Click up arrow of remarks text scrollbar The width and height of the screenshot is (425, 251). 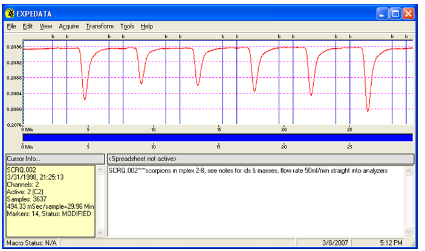pos(408,171)
